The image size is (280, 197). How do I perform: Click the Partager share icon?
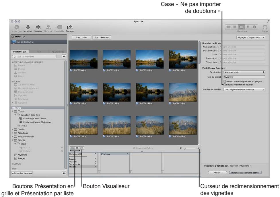(70, 27)
